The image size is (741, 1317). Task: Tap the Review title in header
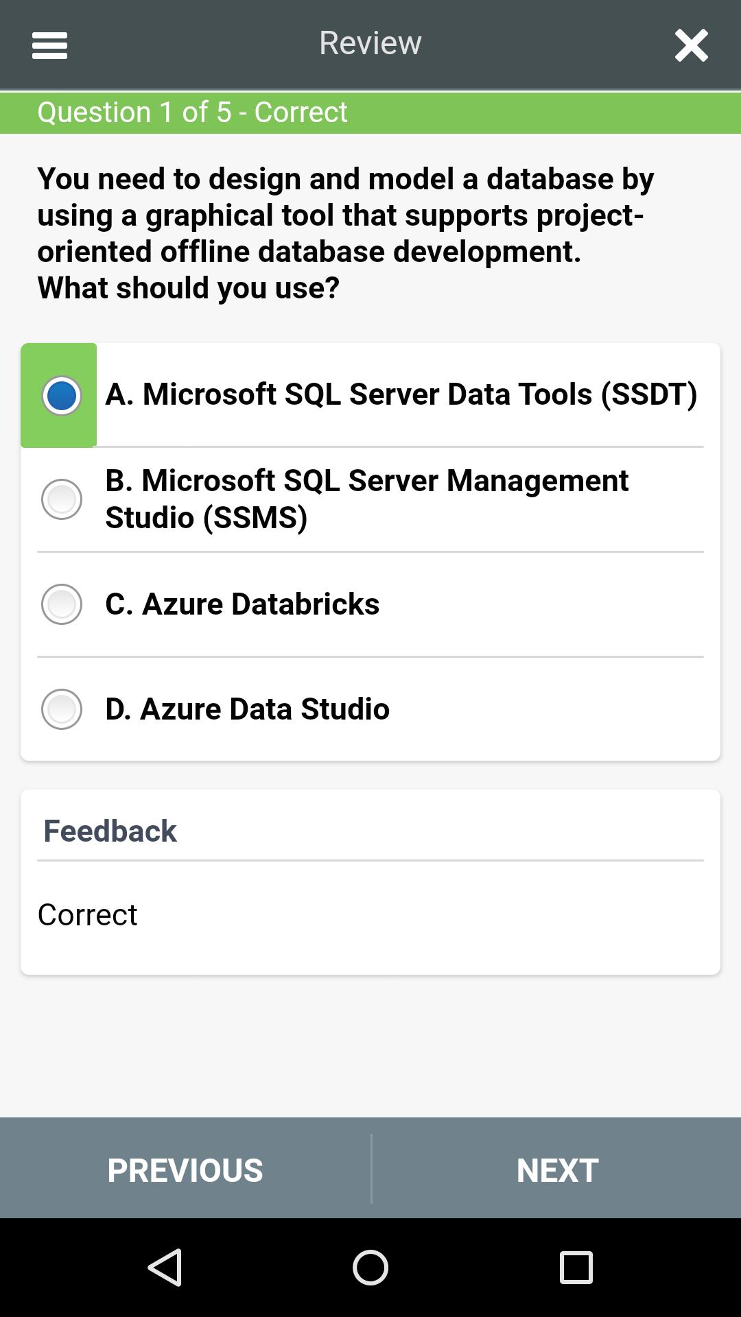[x=370, y=43]
